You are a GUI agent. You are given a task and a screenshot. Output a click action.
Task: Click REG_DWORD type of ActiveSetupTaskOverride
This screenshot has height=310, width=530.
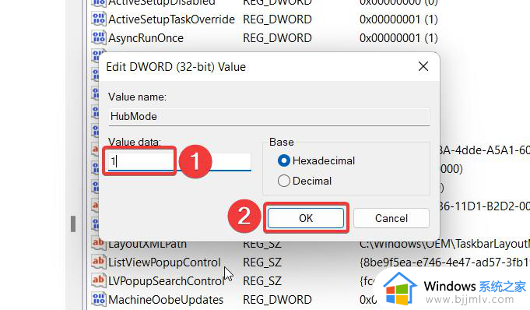277,19
